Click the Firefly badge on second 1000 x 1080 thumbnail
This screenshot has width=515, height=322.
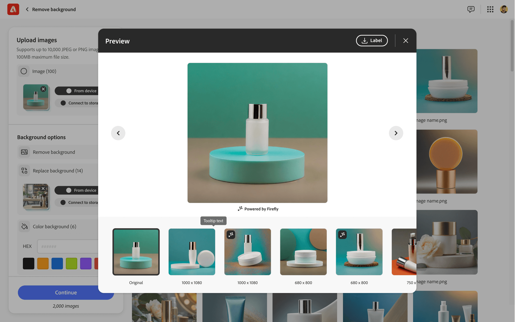[231, 235]
